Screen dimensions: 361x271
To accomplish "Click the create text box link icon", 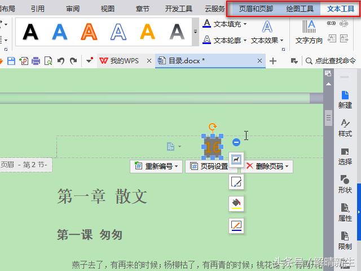I will (x=331, y=23).
